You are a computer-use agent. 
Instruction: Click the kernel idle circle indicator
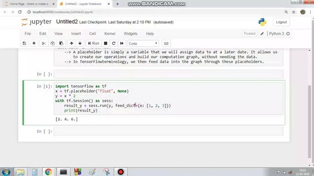288,34
